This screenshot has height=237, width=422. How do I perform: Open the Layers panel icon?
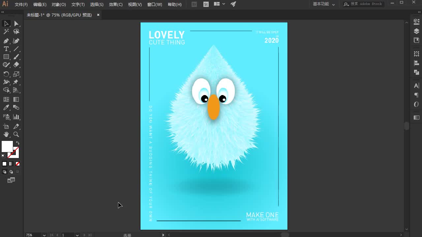pos(416,31)
